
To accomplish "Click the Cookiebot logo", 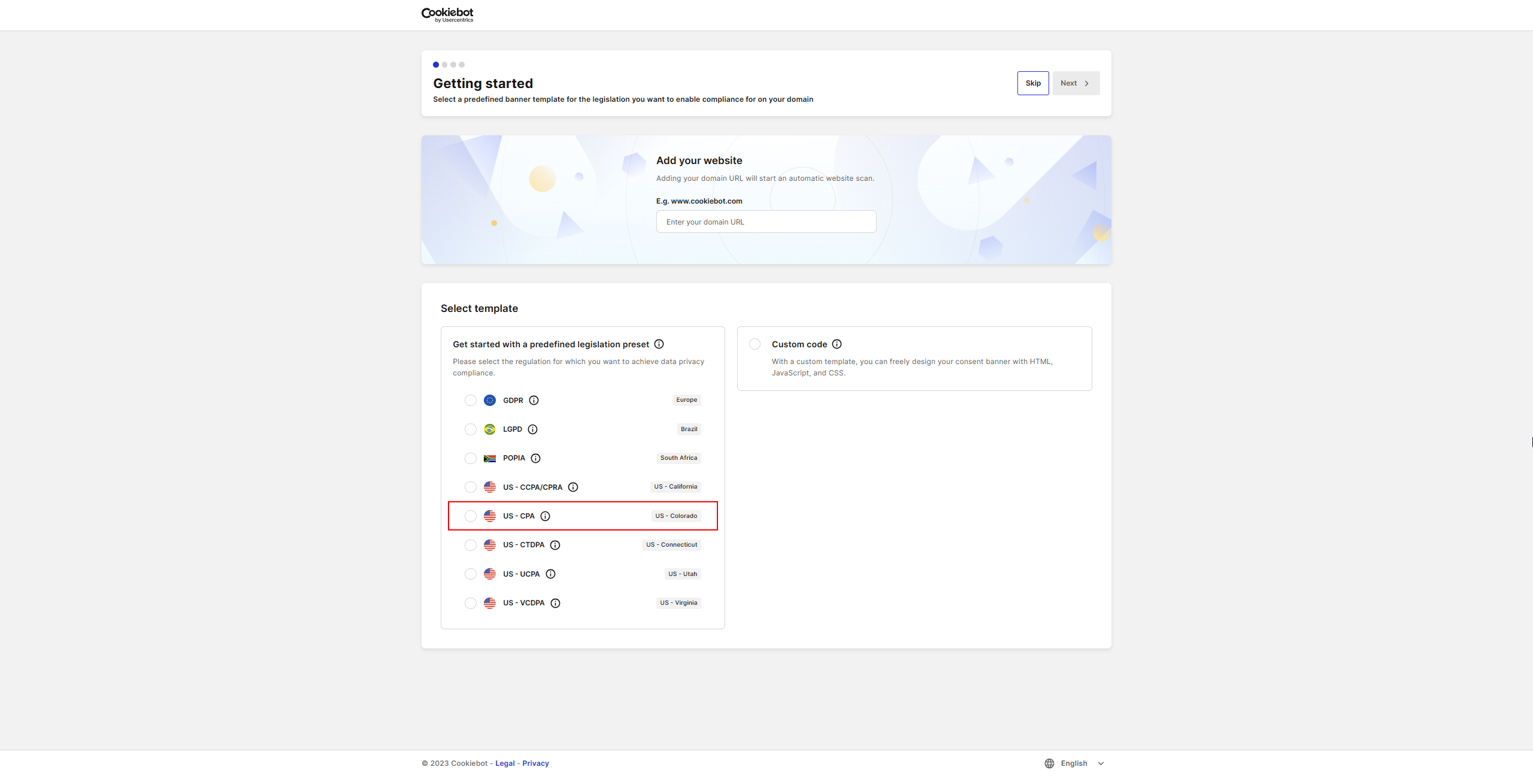I will pos(447,14).
